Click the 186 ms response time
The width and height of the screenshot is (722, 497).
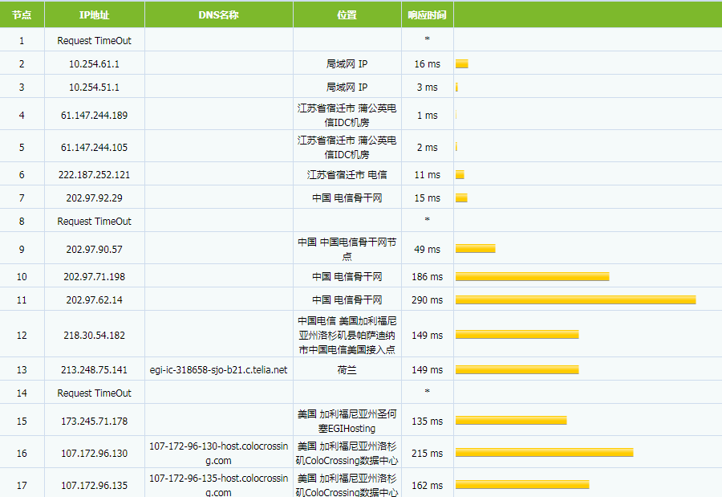click(x=427, y=277)
